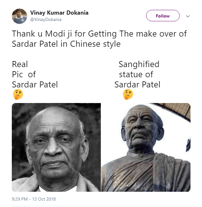This screenshot has height=207, width=202.
Task: Open the @VinayDokania handle link
Action: tap(46, 19)
